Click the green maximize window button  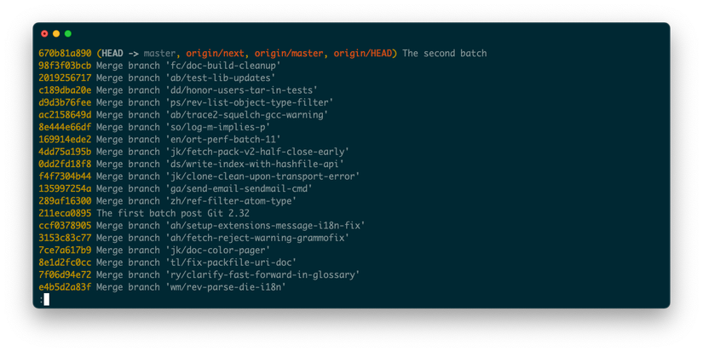click(x=68, y=34)
